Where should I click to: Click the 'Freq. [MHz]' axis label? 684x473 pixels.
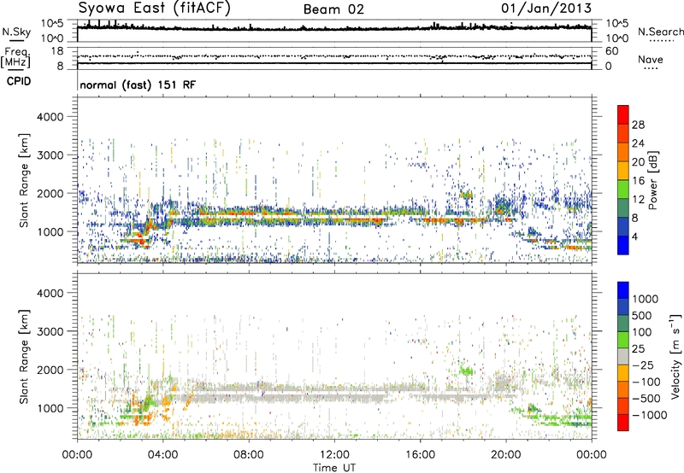pos(15,58)
